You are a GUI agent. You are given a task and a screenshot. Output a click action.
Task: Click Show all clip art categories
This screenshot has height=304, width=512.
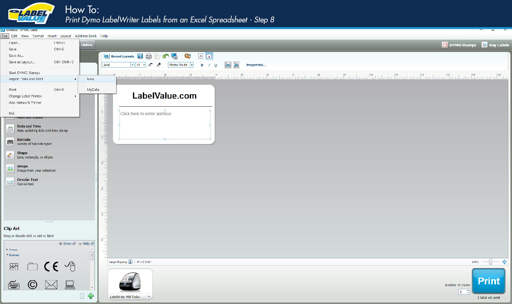(x=67, y=244)
